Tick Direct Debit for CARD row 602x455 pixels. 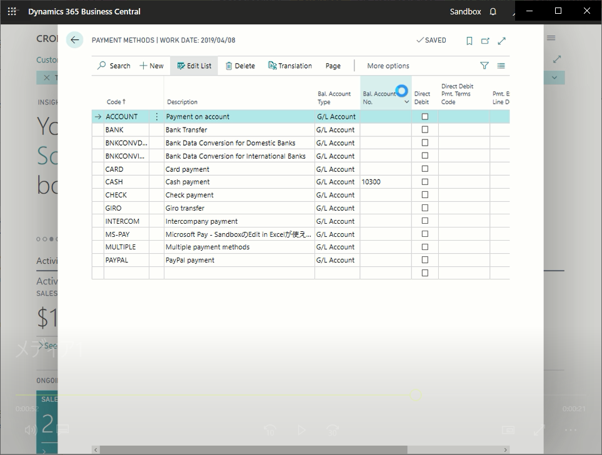425,169
